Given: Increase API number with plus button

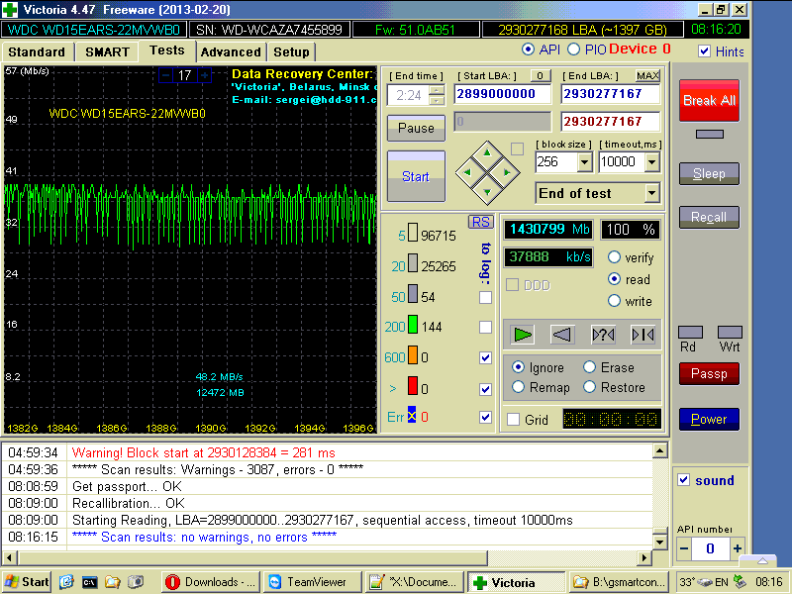Looking at the screenshot, I should (737, 548).
